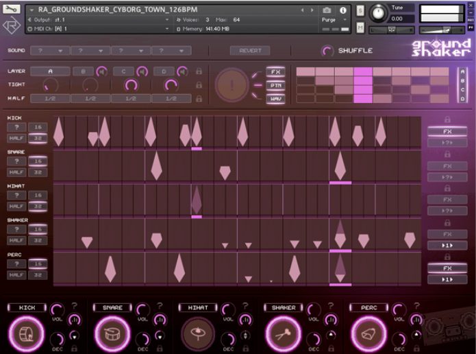
Task: Mute layer D speaker toggle
Action: [x=182, y=71]
